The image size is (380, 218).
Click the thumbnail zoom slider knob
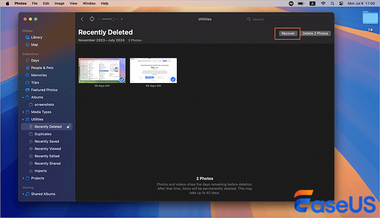(x=112, y=19)
